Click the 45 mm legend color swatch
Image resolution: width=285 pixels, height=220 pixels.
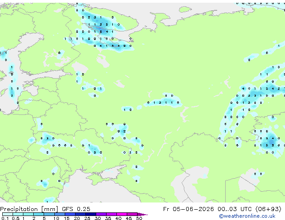132,214
